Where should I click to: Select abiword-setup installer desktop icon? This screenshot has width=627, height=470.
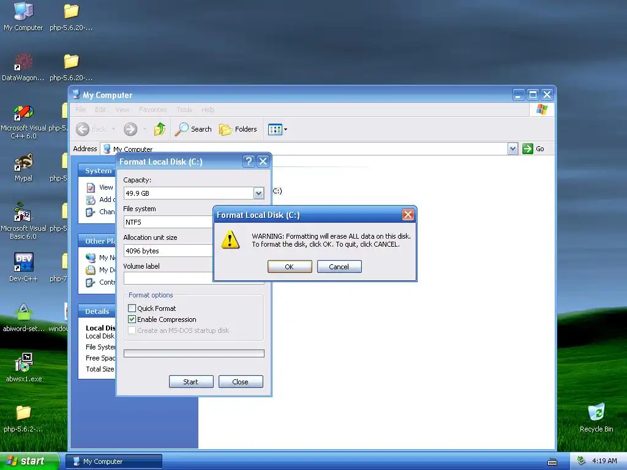(24, 318)
